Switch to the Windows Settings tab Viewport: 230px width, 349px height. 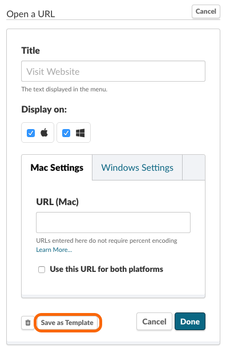pos(137,167)
